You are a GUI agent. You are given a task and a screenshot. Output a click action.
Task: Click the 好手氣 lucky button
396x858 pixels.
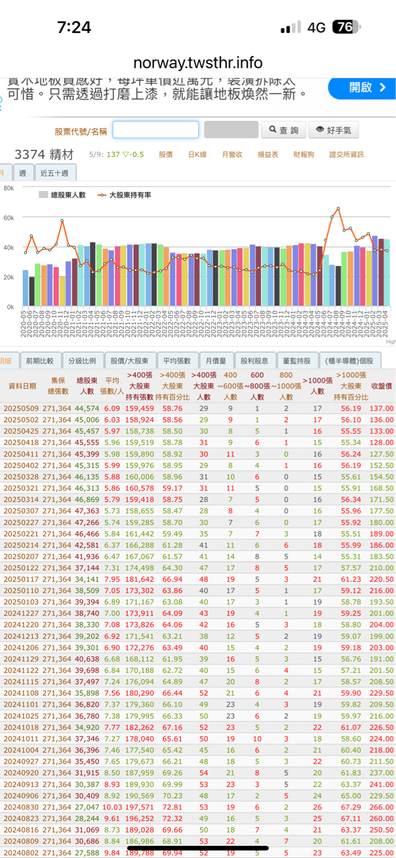pyautogui.click(x=333, y=130)
